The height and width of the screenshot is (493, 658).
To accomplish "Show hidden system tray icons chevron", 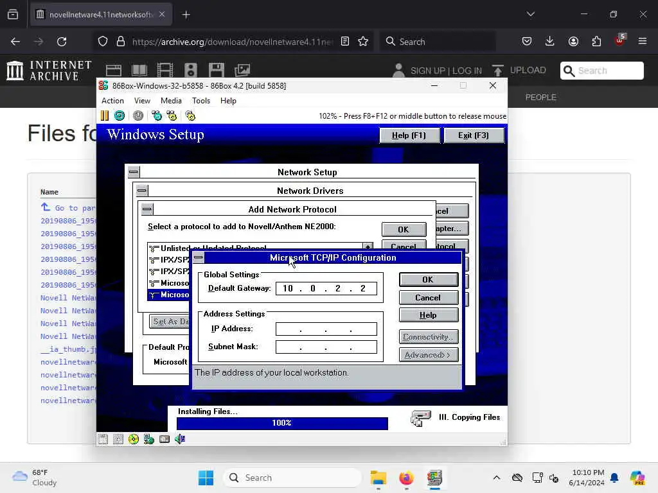I will coord(497,478).
